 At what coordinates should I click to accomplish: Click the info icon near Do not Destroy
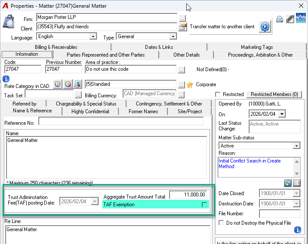click(x=298, y=230)
